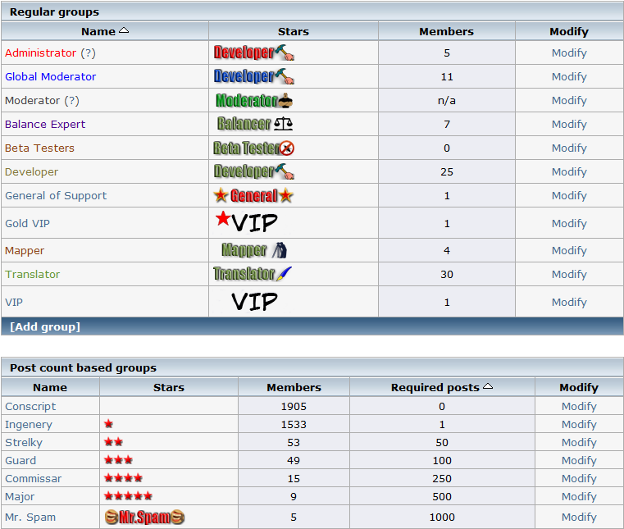Sort post groups by Required posts header
Viewport: 624px width, 529px height.
(435, 387)
